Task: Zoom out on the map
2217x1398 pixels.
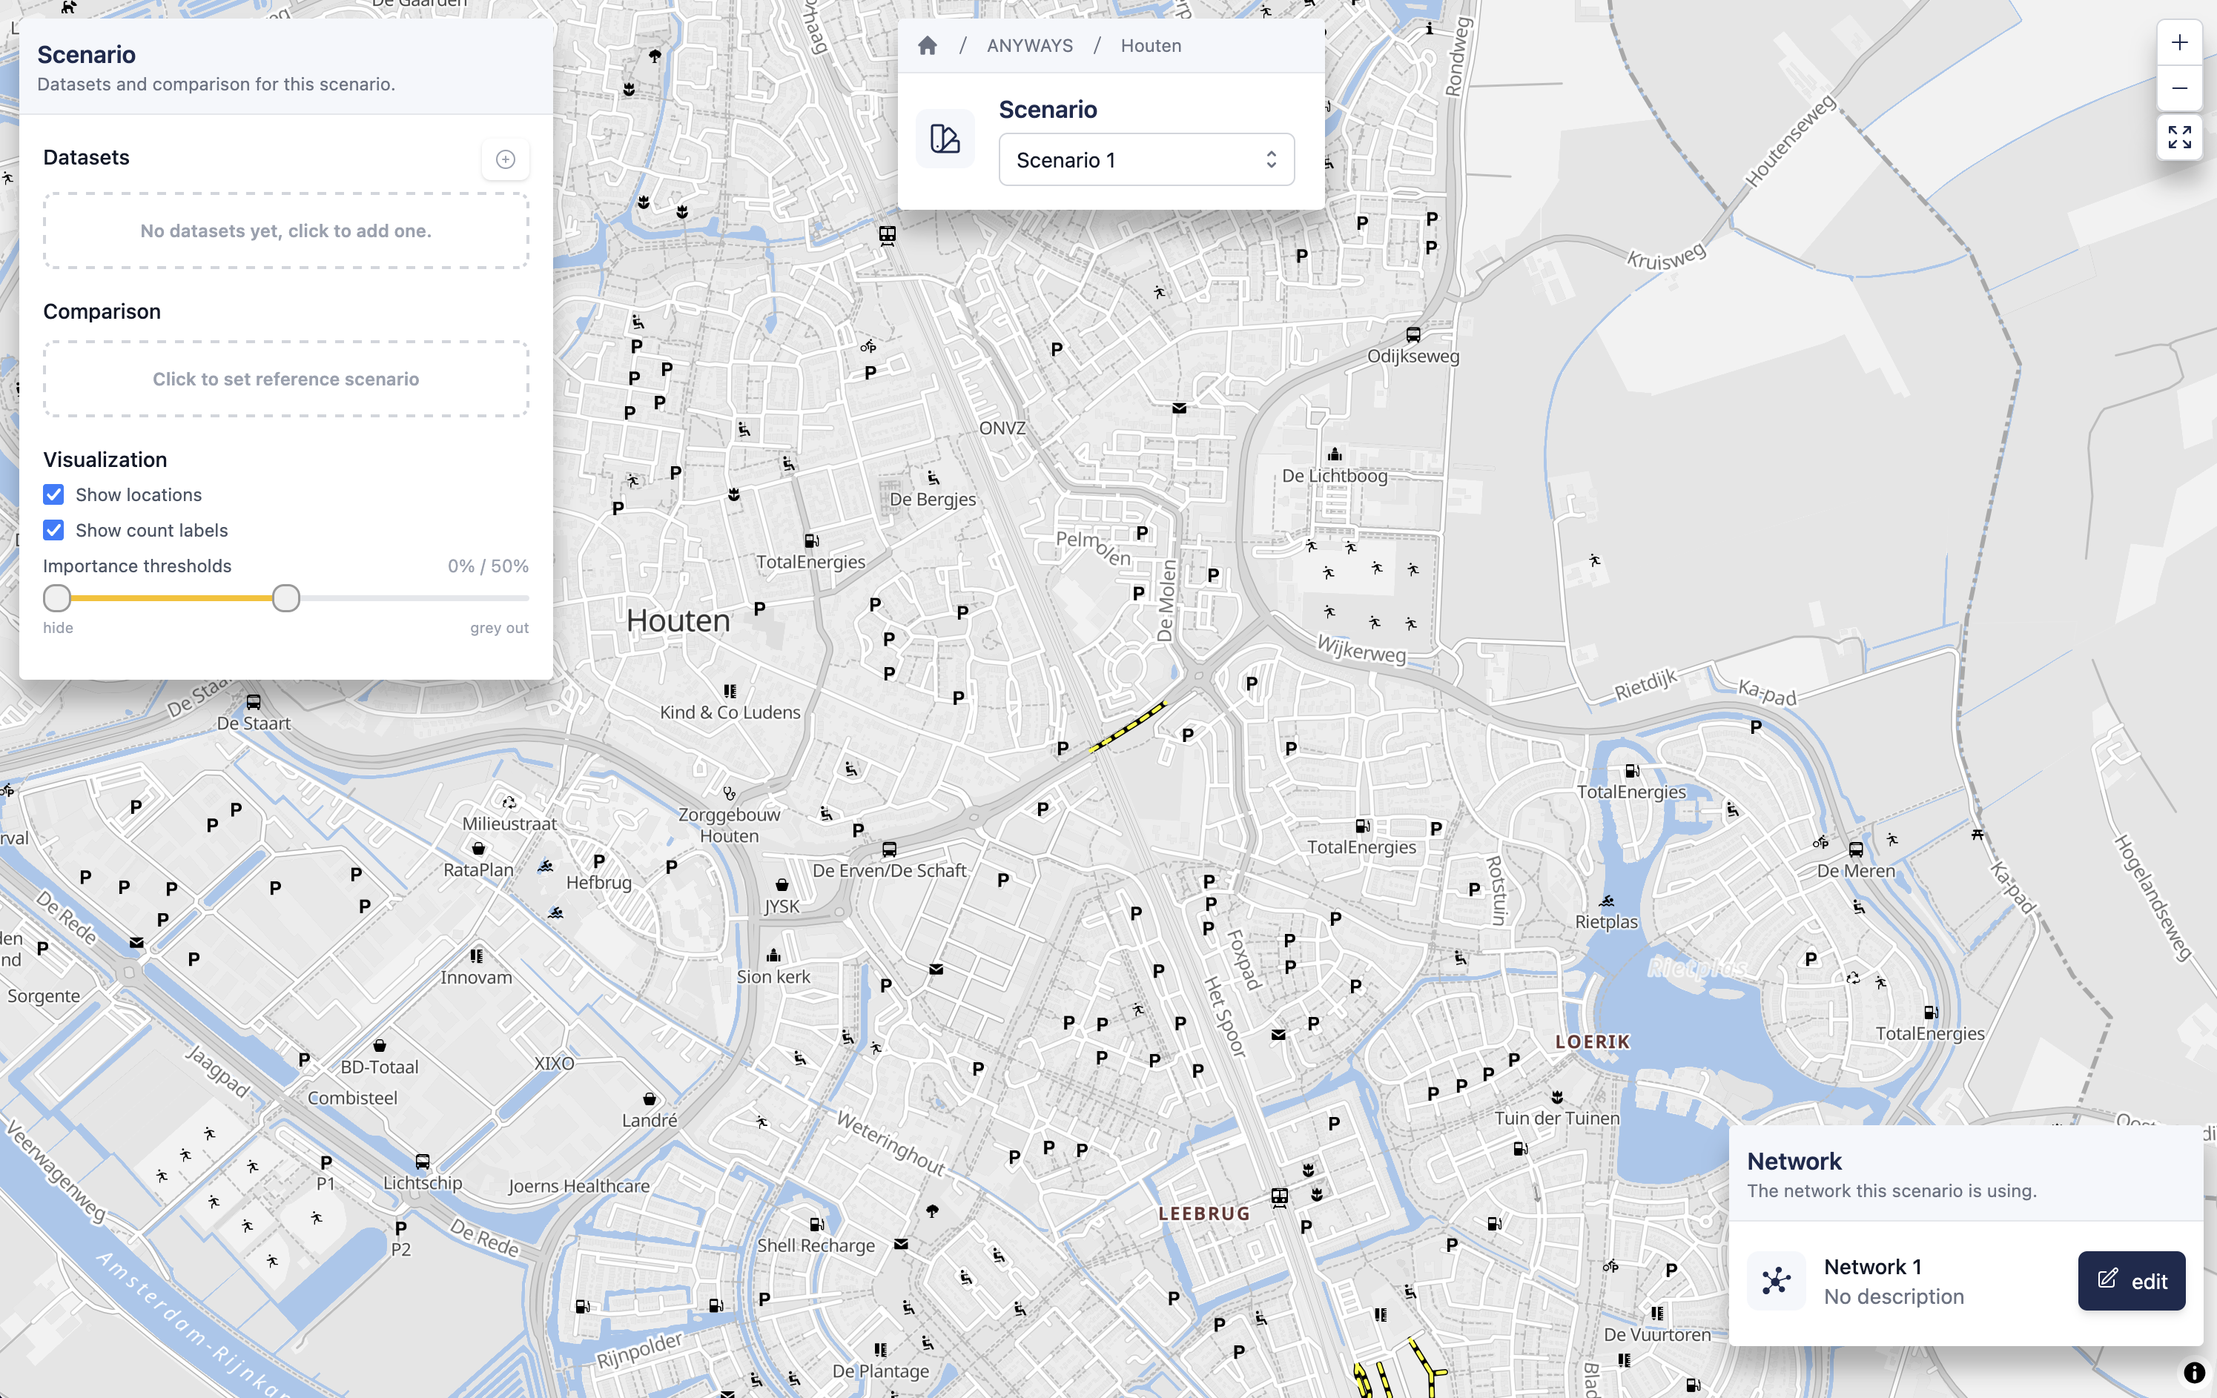Action: 2179,87
